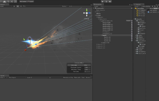Collapse the huo01 tree item
The image size is (159, 101).
point(102,35)
